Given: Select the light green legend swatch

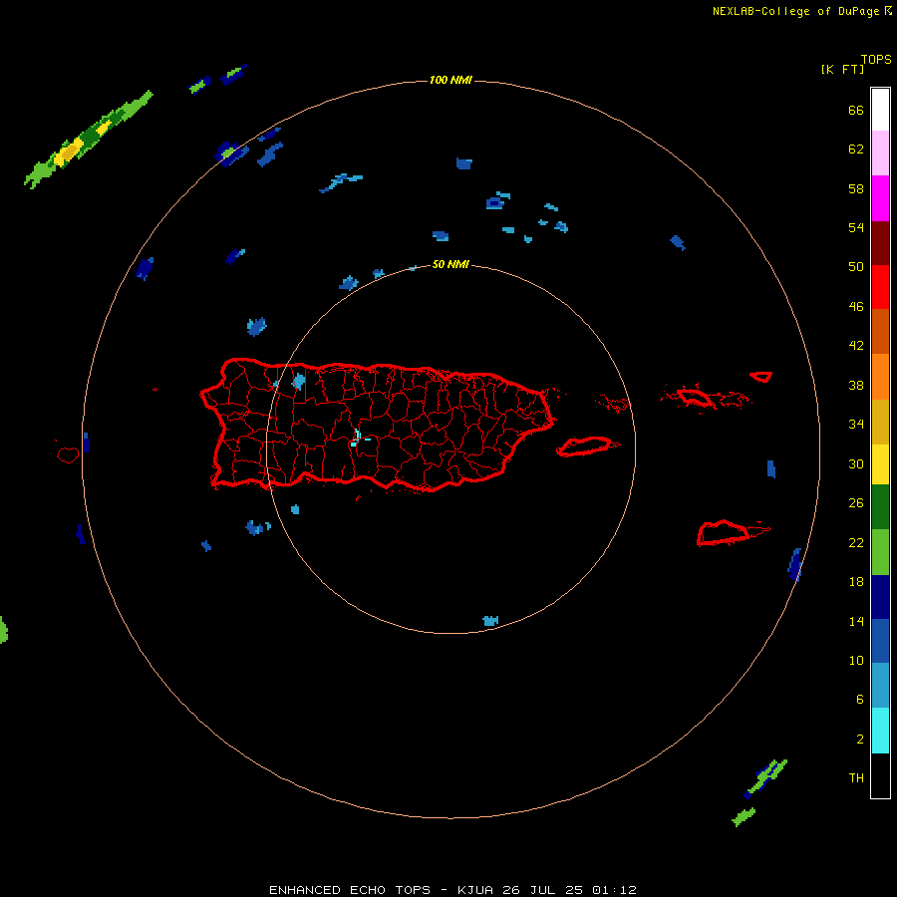Looking at the screenshot, I should coord(880,552).
